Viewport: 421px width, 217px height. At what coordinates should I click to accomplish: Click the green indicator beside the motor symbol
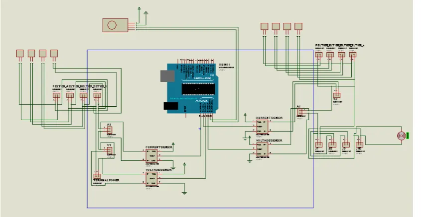[408, 136]
